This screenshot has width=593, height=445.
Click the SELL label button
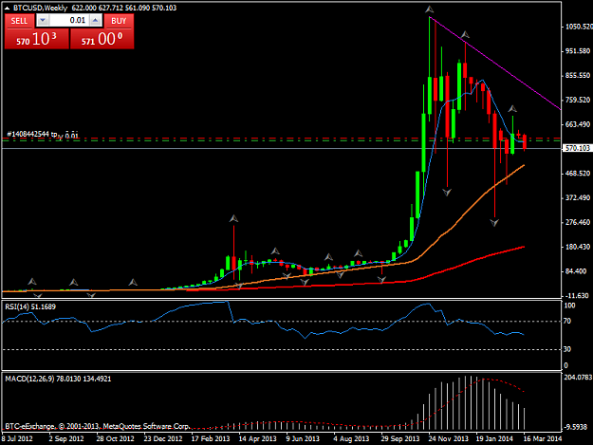point(19,21)
